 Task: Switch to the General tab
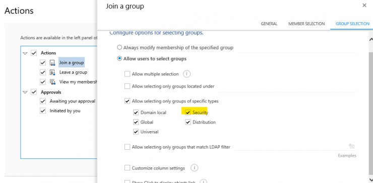tap(269, 24)
